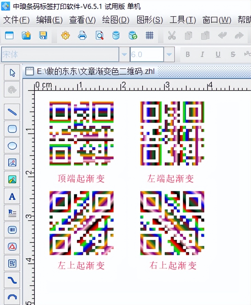The height and width of the screenshot is (305, 251).
Task: Expand the 宋体 font name dropdown arrow
Action: (x=124, y=54)
